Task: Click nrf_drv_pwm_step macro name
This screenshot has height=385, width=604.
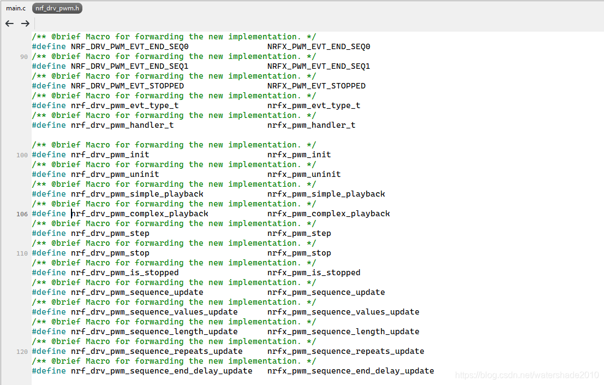Action: click(110, 233)
